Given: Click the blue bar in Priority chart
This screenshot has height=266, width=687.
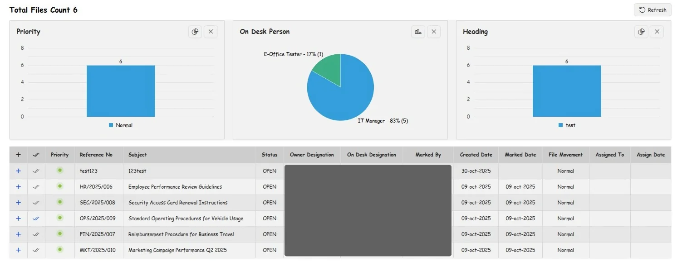Looking at the screenshot, I should point(121,91).
